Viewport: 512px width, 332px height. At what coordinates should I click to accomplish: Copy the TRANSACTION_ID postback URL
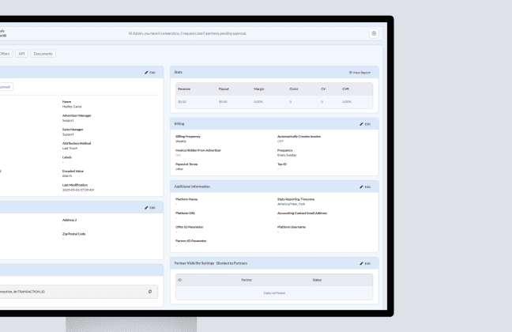tap(150, 292)
